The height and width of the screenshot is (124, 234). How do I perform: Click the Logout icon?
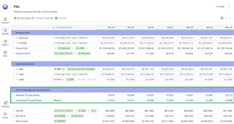coord(5,115)
